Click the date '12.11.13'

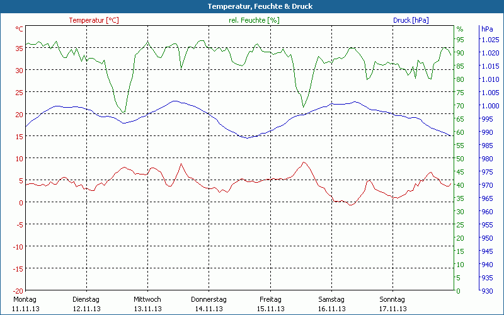(x=87, y=309)
